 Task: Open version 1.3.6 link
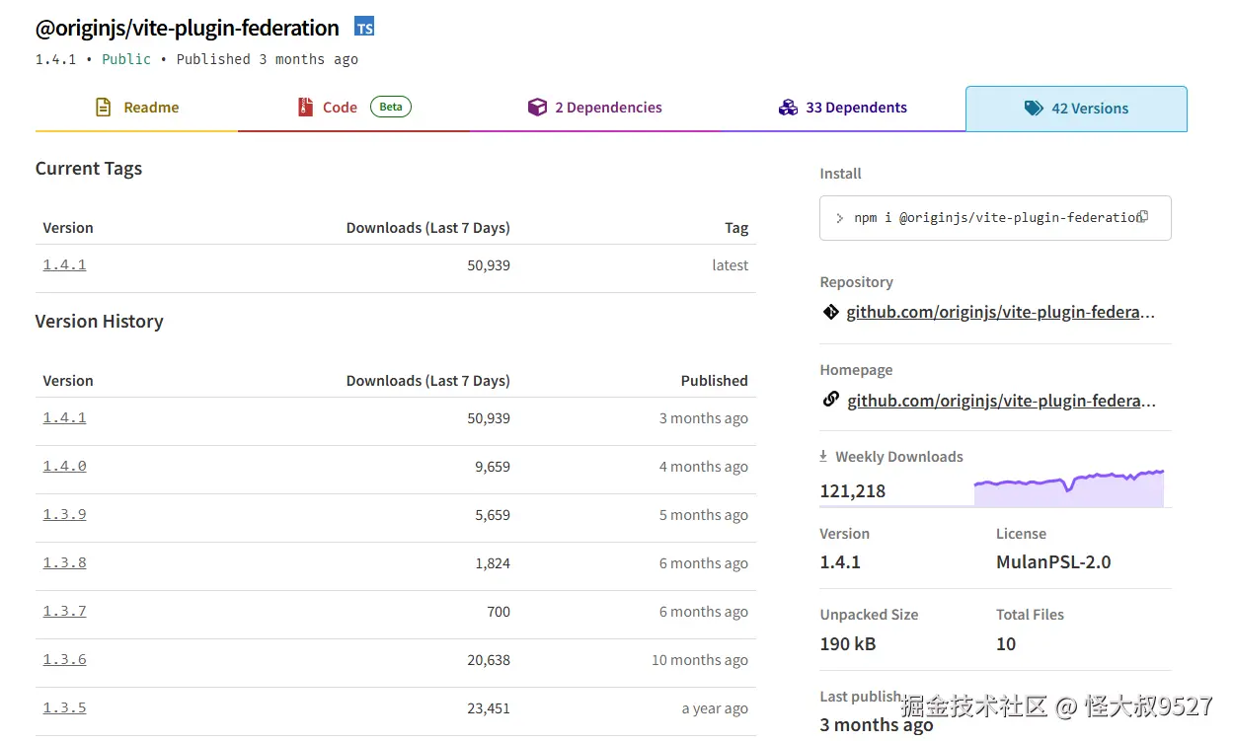click(64, 659)
